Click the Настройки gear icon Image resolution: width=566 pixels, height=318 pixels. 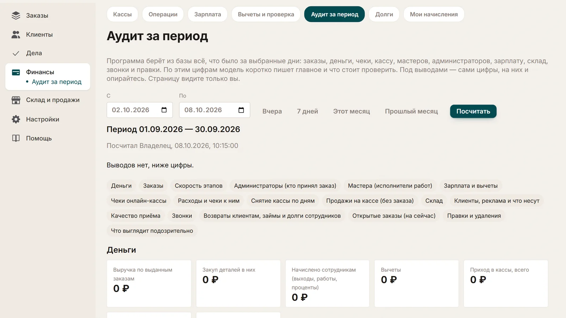tap(16, 119)
